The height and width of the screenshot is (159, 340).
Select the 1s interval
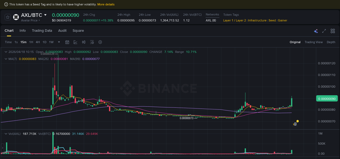pyautogui.click(x=16, y=42)
